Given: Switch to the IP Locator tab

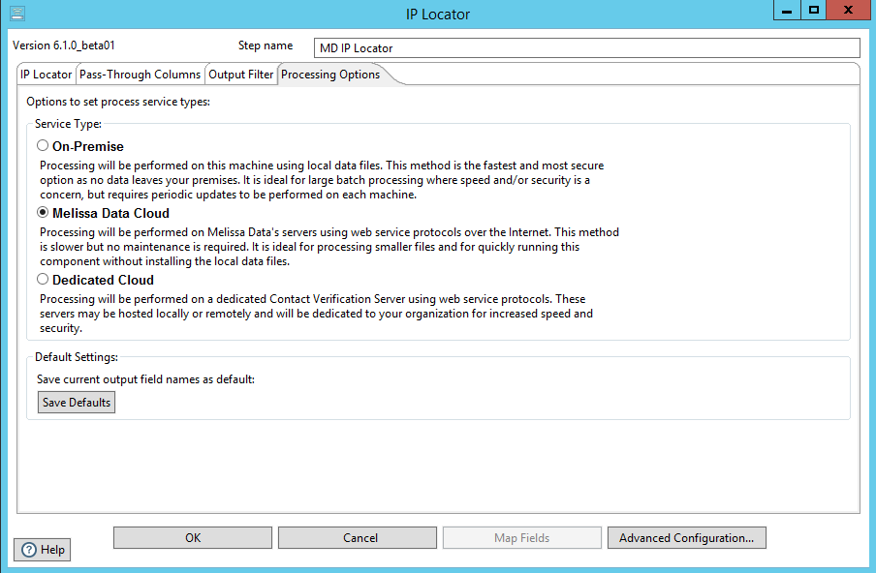Looking at the screenshot, I should (47, 75).
